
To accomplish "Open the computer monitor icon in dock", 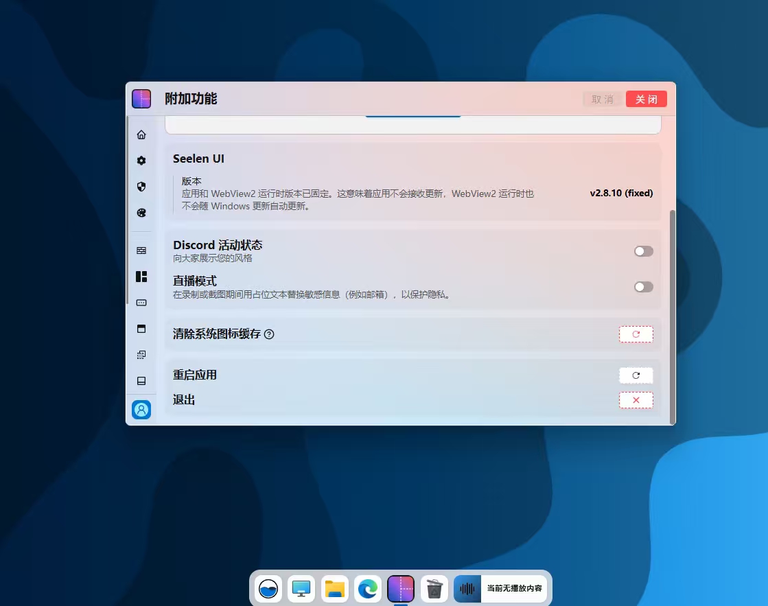I will tap(301, 588).
